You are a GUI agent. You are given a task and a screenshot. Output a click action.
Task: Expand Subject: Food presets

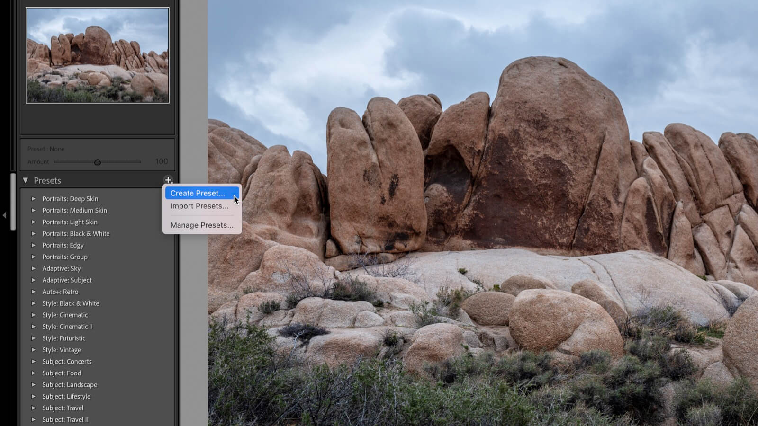34,373
